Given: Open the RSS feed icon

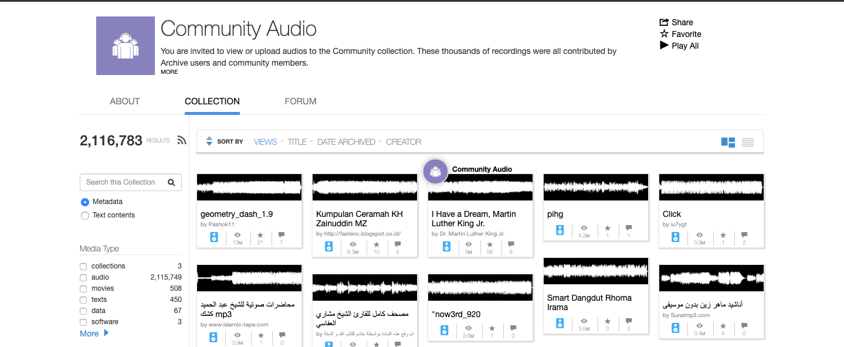Looking at the screenshot, I should click(182, 140).
